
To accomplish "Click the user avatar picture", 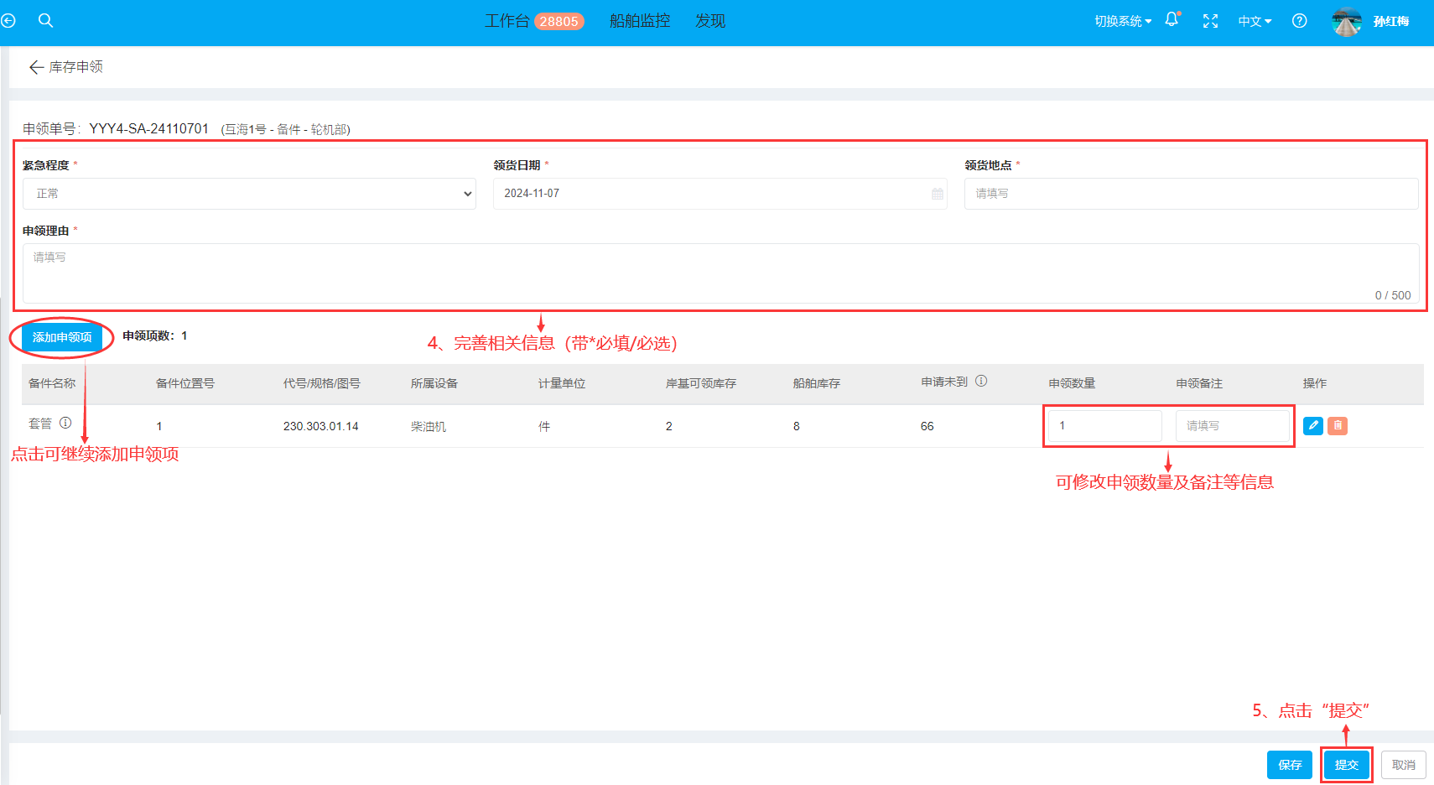I will coord(1347,22).
